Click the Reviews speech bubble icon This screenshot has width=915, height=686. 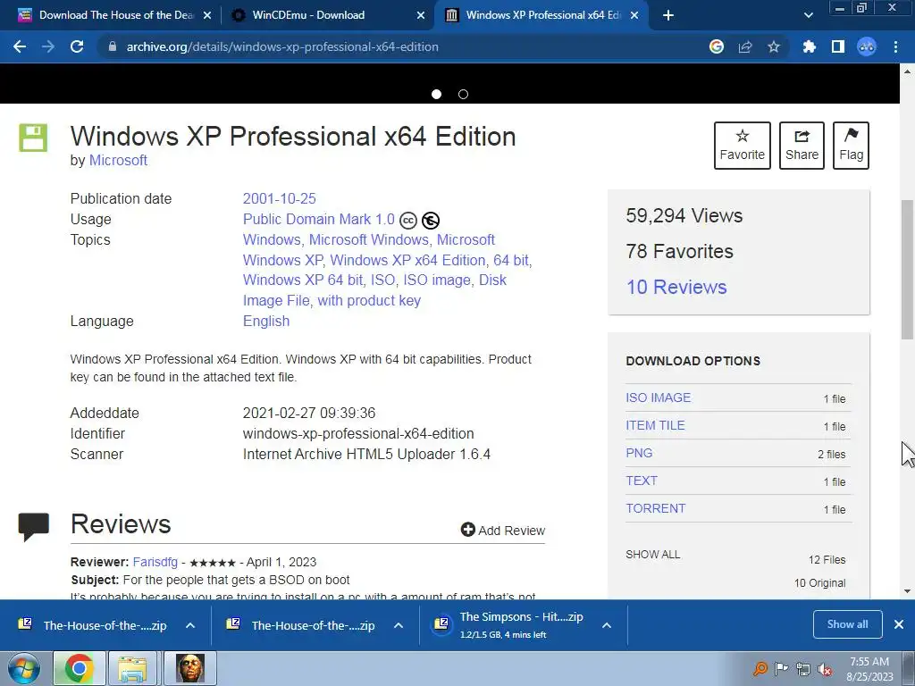[34, 527]
